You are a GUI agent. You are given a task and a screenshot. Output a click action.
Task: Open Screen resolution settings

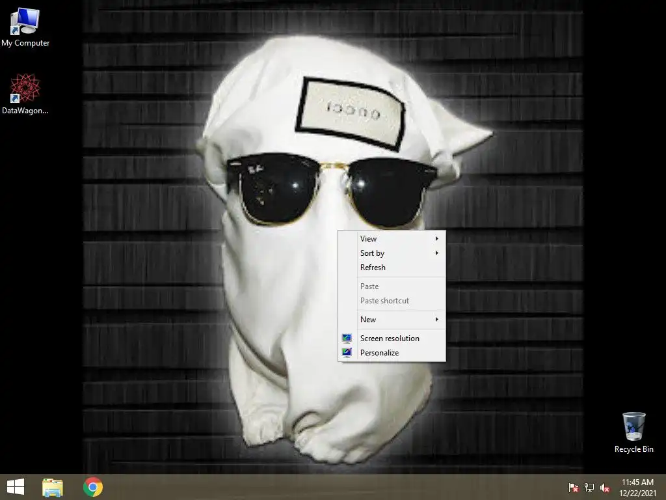point(392,339)
